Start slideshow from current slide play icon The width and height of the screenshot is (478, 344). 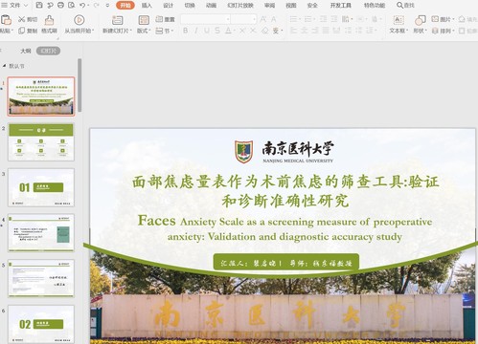pos(79,20)
